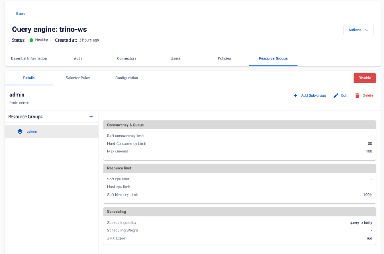Select the Resource Groups tab

tap(273, 58)
